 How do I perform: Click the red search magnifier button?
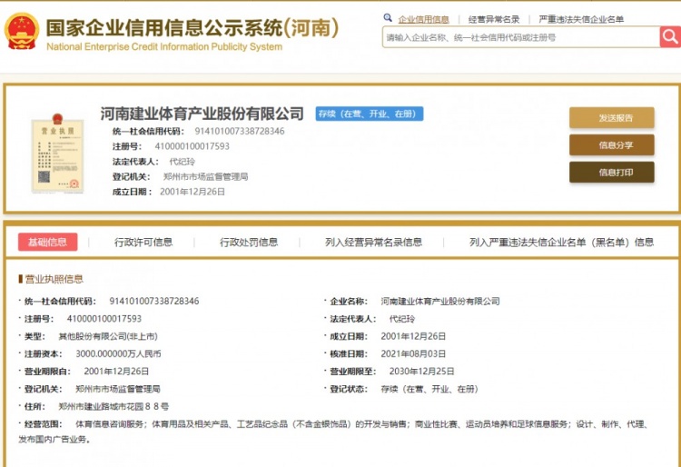[670, 37]
